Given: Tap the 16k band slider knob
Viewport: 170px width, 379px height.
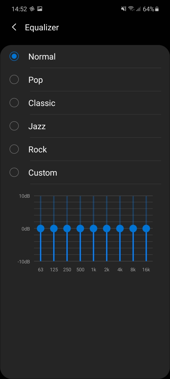Looking at the screenshot, I should pos(146,228).
